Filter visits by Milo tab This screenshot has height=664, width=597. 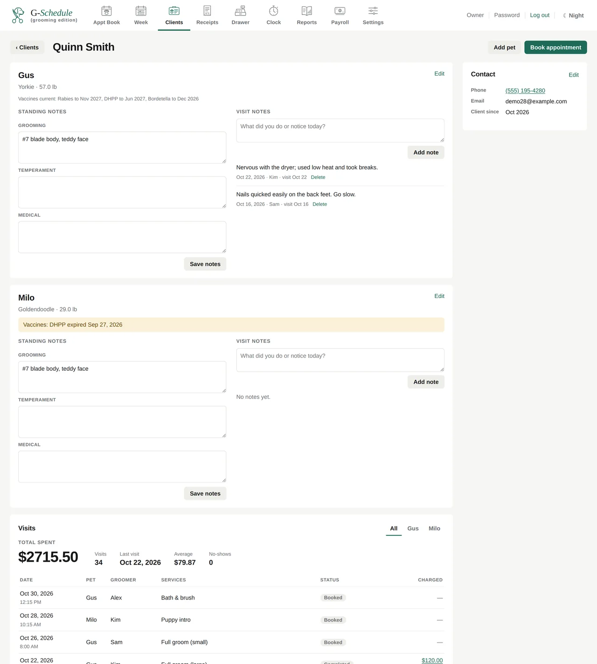pos(434,529)
